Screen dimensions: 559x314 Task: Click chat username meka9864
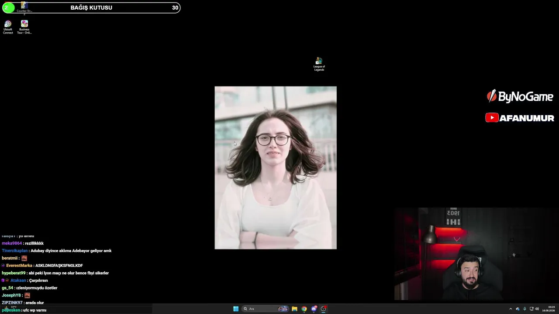[12, 243]
